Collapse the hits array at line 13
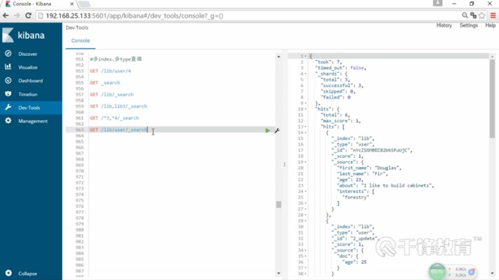Image resolution: width=499 pixels, height=280 pixels. (306, 126)
